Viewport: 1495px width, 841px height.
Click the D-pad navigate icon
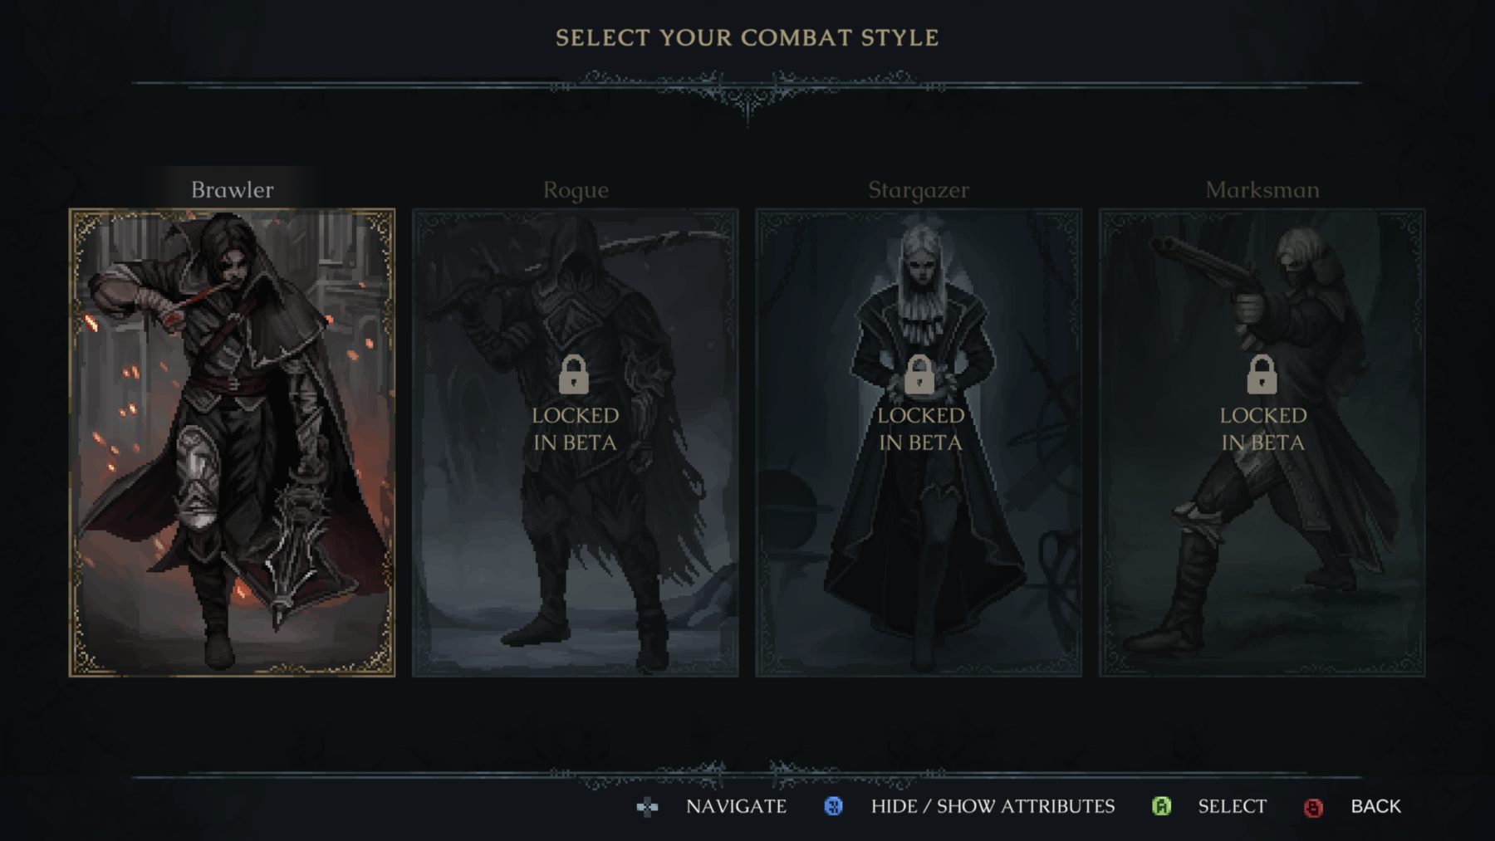pos(647,807)
